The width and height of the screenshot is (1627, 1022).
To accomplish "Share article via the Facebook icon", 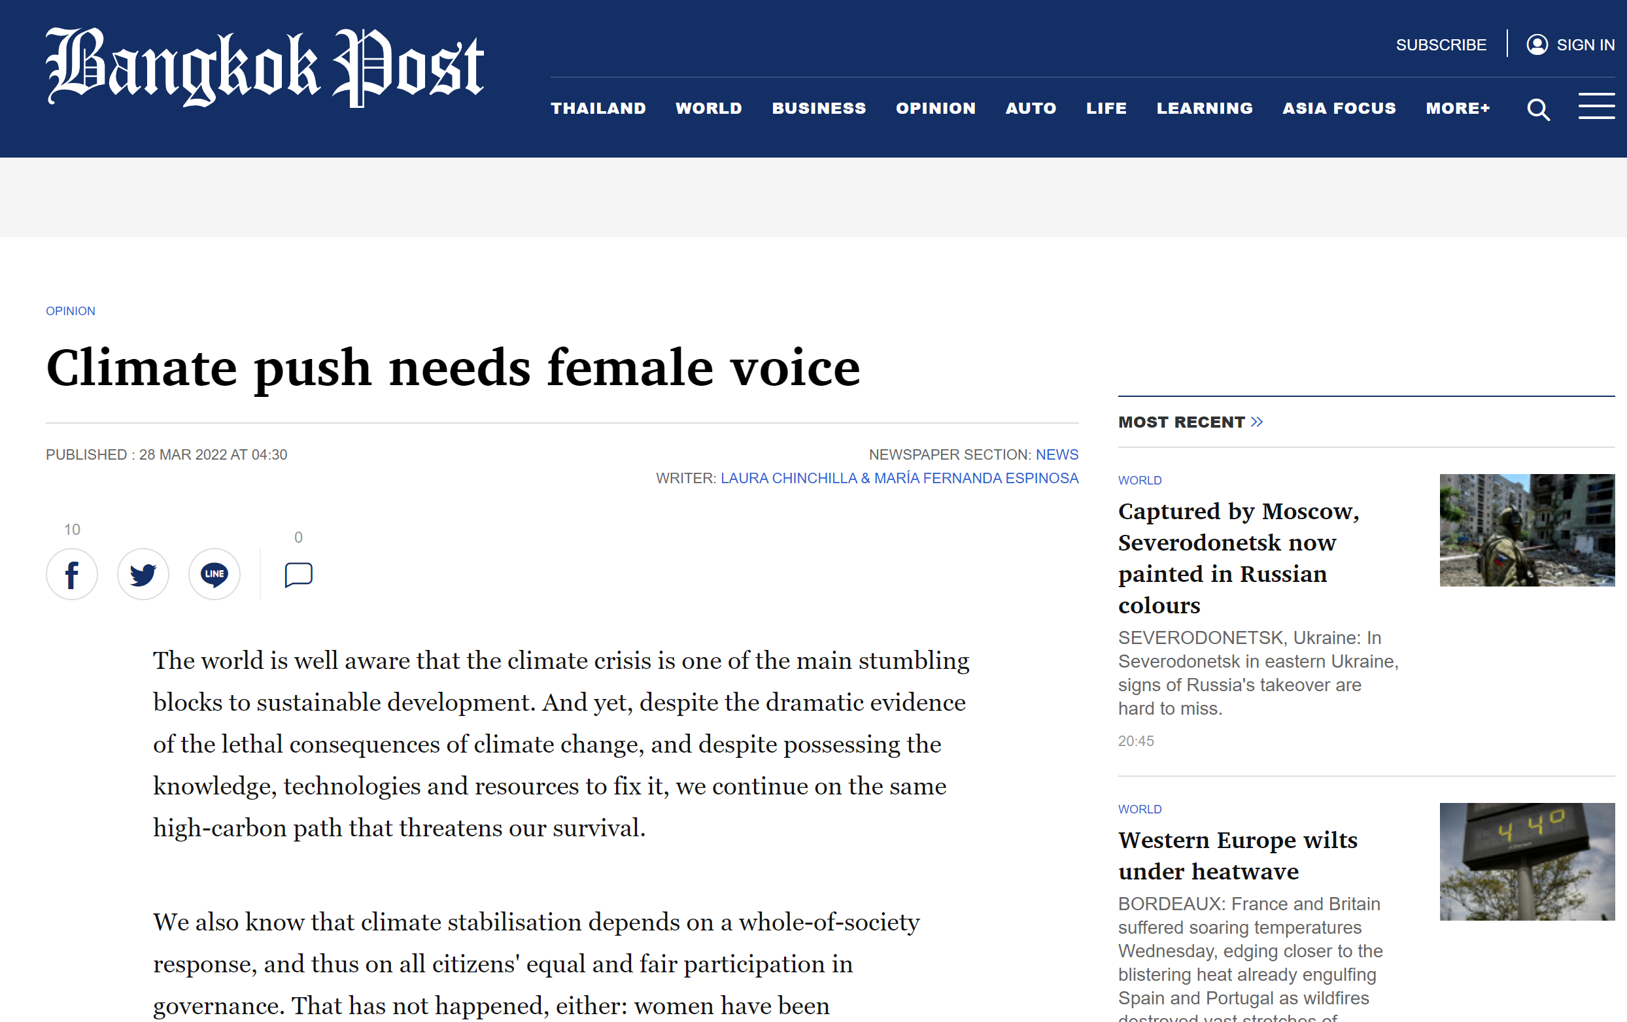I will tap(72, 573).
